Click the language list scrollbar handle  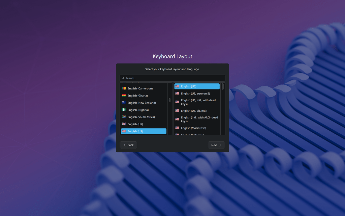[169, 100]
